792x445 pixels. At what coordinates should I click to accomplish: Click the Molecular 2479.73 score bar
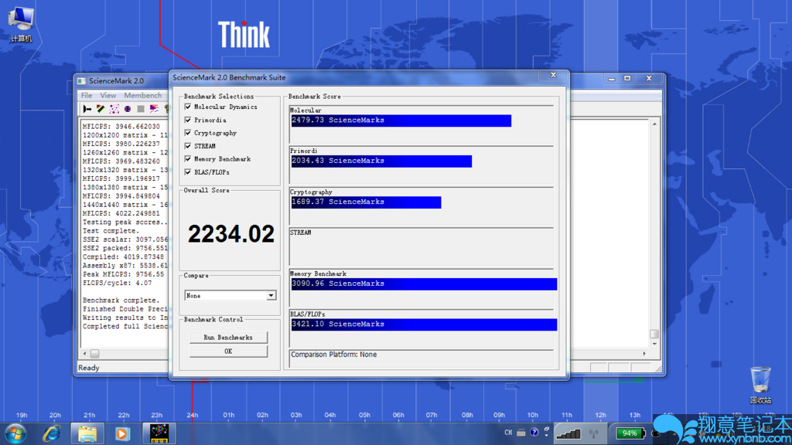click(401, 121)
